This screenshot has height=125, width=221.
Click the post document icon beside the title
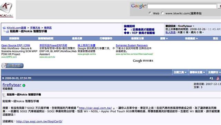click(4, 95)
